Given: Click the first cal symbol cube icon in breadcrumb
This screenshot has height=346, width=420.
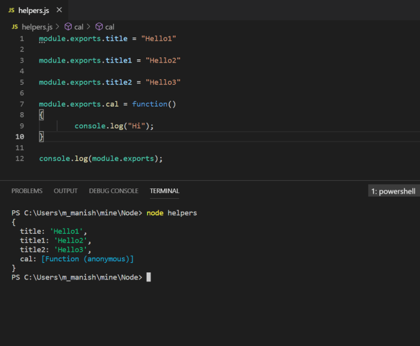Looking at the screenshot, I should [68, 26].
